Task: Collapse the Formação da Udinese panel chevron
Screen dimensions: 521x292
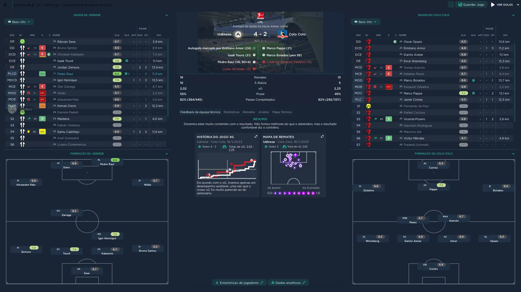Action: point(166,154)
